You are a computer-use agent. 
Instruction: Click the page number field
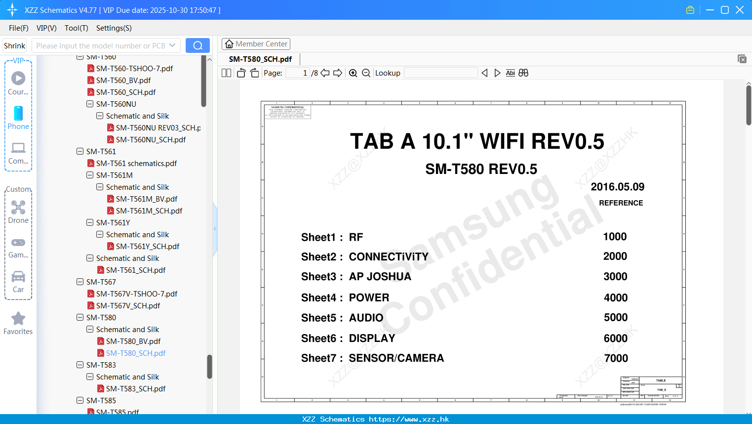tap(298, 73)
